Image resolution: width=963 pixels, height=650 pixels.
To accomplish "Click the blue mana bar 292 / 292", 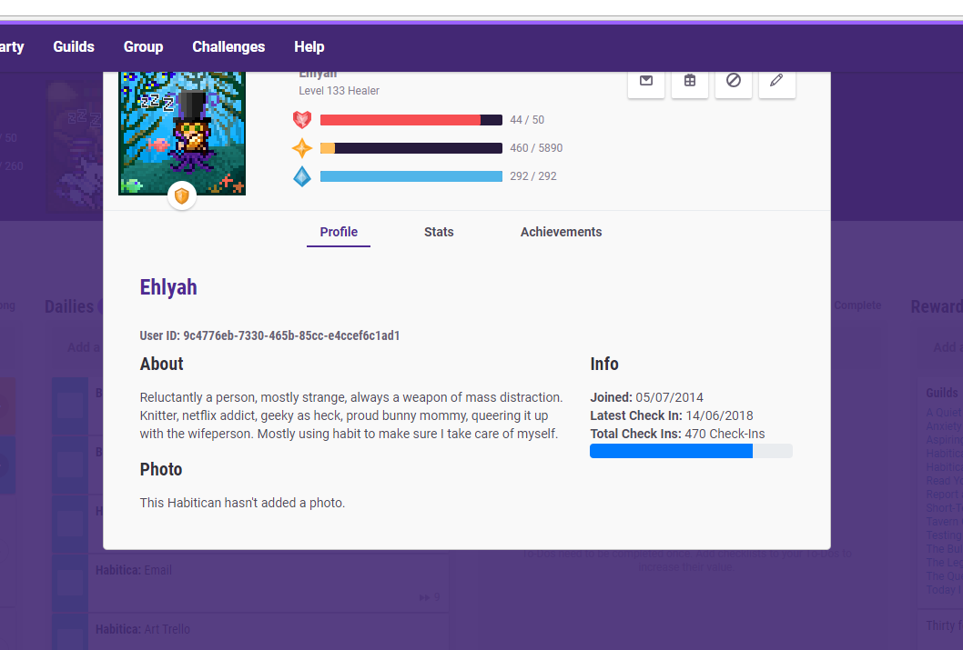I will coord(411,176).
